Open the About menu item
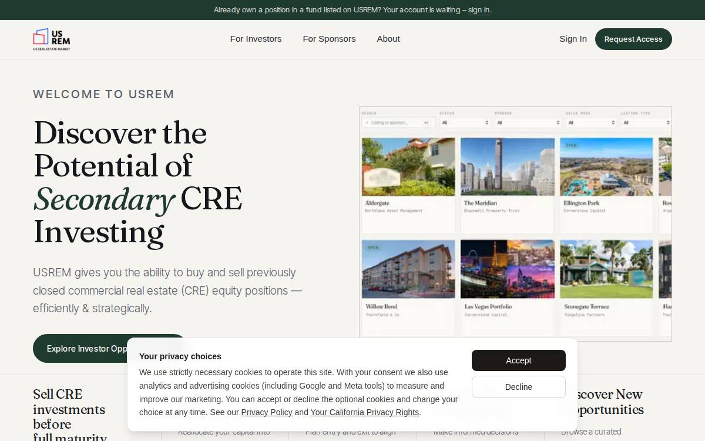705x441 pixels. coord(388,39)
